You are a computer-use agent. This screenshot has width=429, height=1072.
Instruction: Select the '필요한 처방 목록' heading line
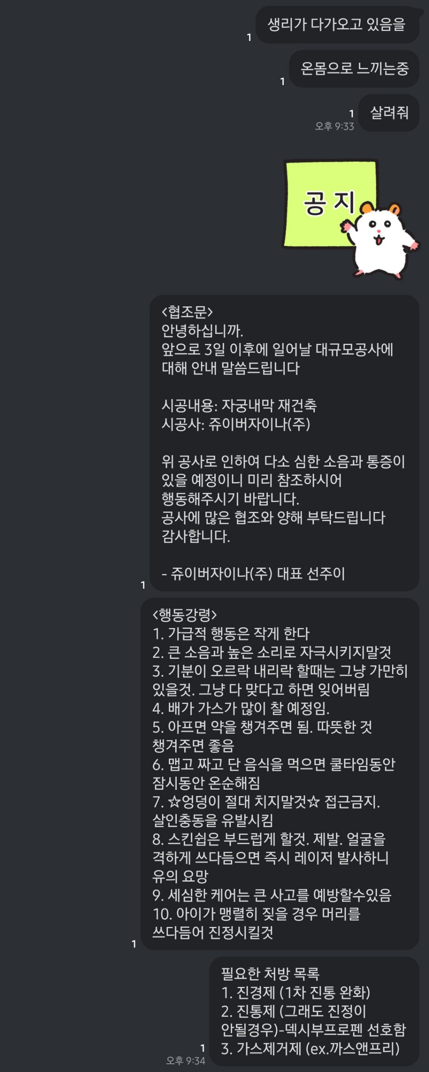(x=270, y=973)
